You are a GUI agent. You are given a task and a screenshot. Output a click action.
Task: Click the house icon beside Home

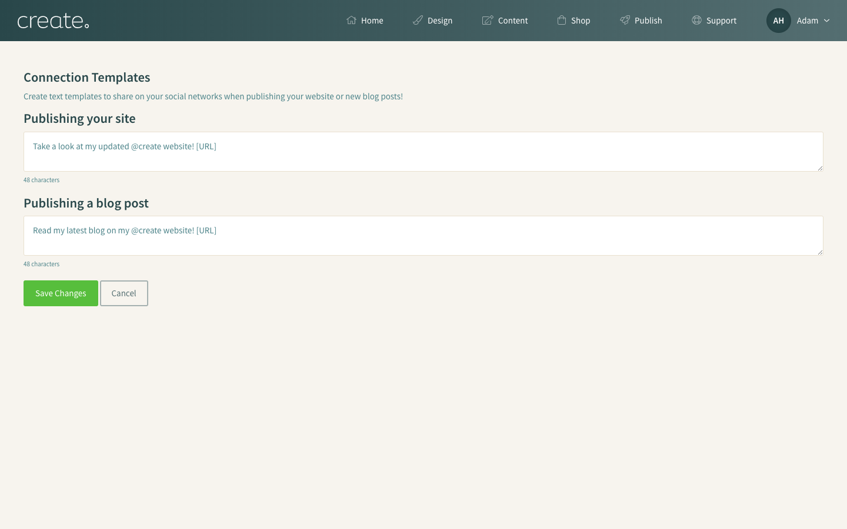pos(351,21)
